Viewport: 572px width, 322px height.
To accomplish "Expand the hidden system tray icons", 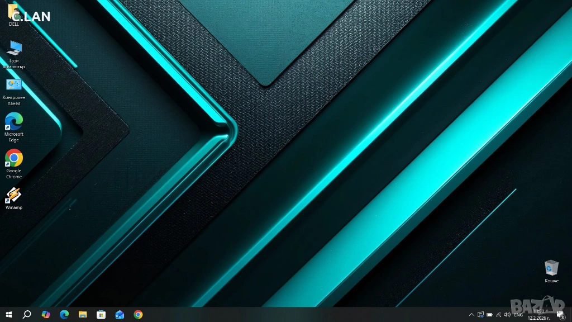I will pos(471,315).
